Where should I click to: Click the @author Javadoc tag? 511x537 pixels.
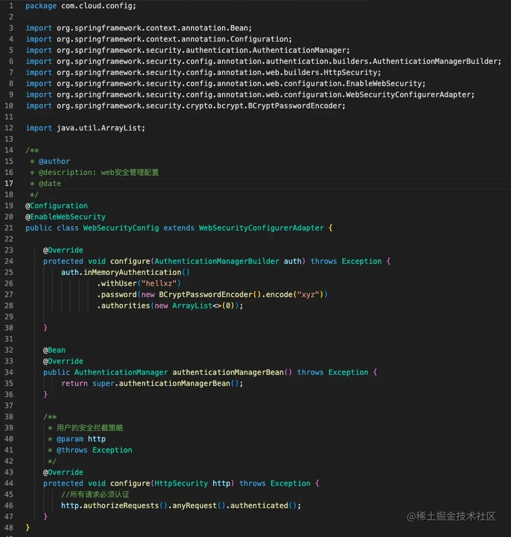point(54,161)
